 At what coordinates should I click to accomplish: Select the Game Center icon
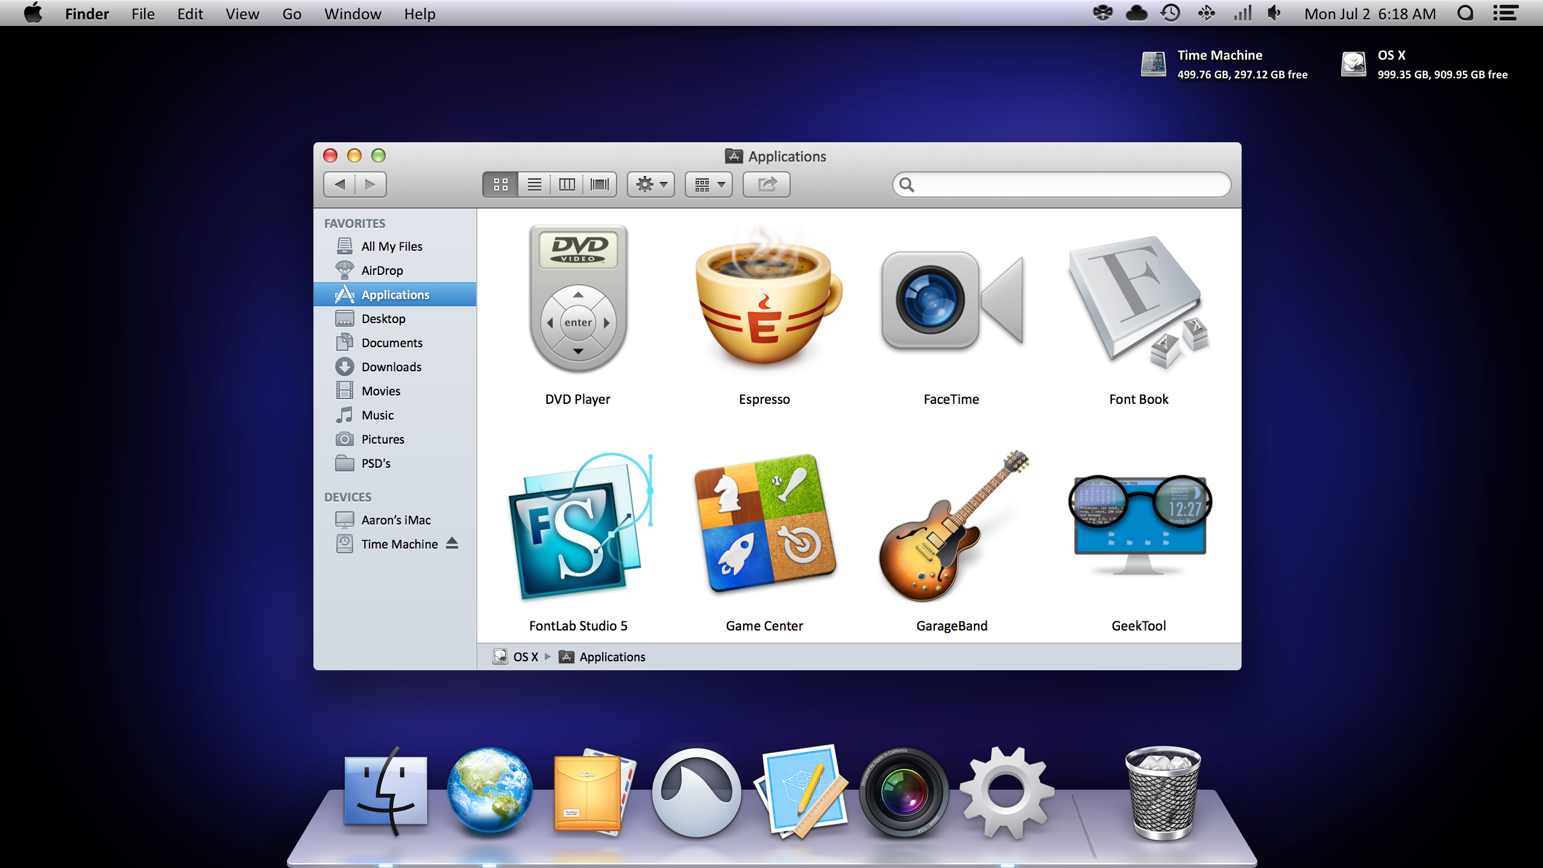click(765, 524)
